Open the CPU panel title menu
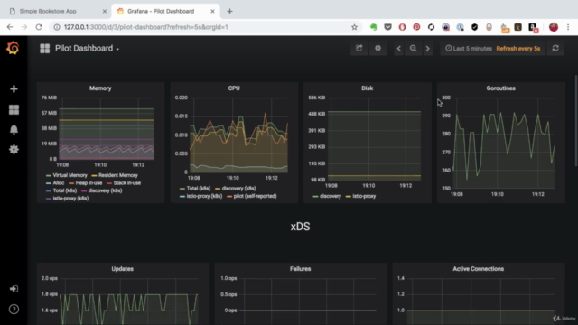Viewport: 578px width, 325px height. (x=234, y=88)
